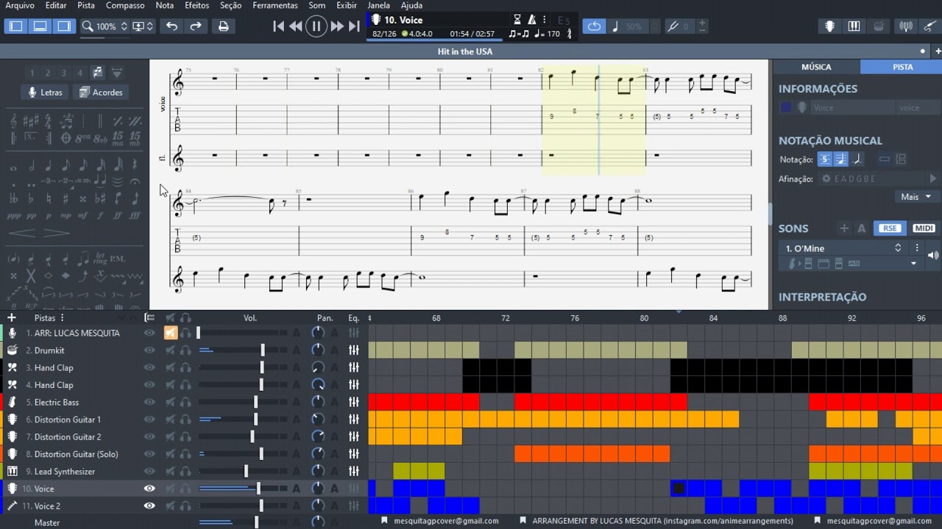Open the zoom magnifier tool

pyautogui.click(x=88, y=26)
